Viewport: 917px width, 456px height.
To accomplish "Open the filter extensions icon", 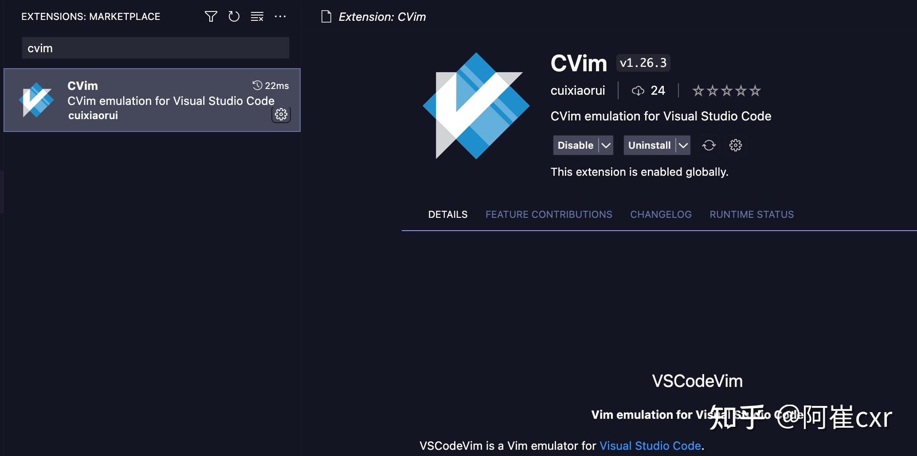I will (211, 16).
